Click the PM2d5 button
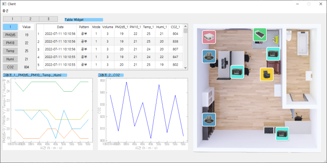This screenshot has width=327, height=163. (10, 35)
